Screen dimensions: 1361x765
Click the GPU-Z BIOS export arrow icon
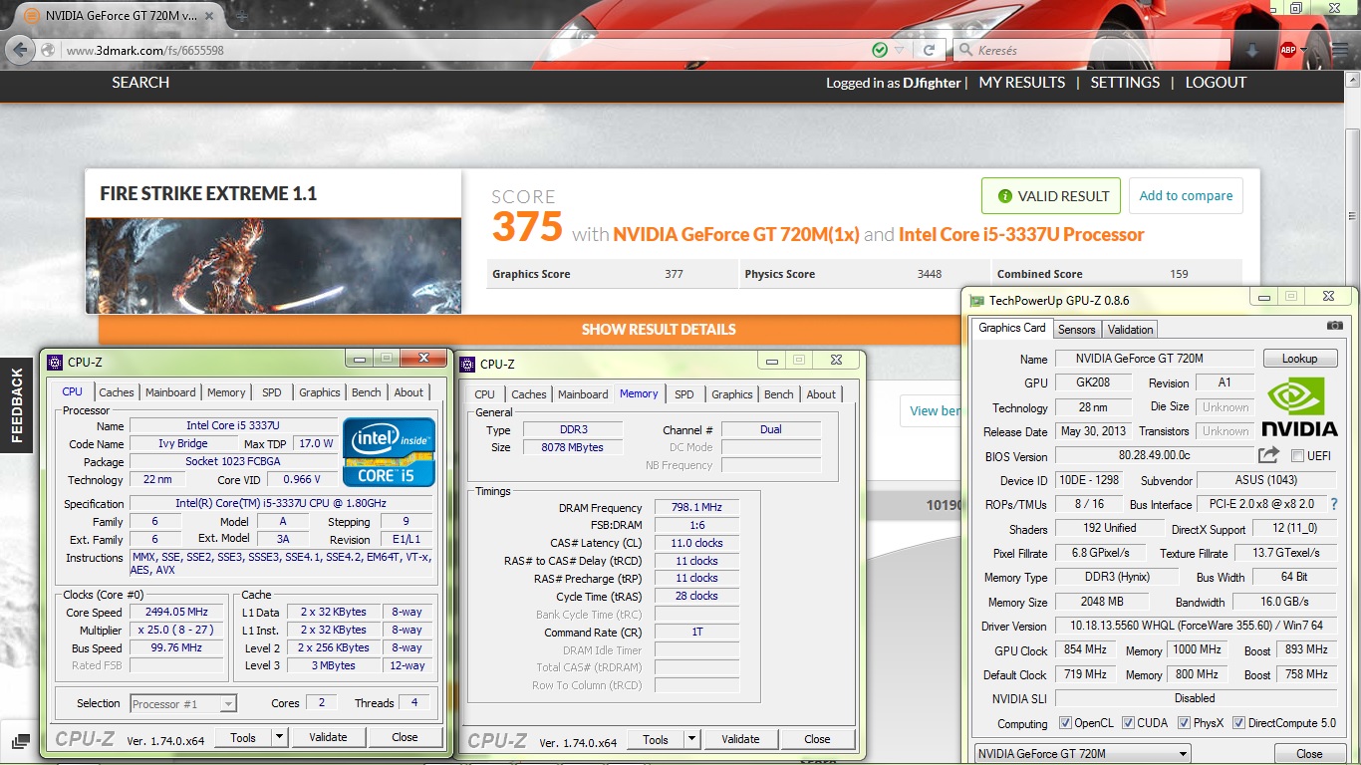tap(1268, 455)
